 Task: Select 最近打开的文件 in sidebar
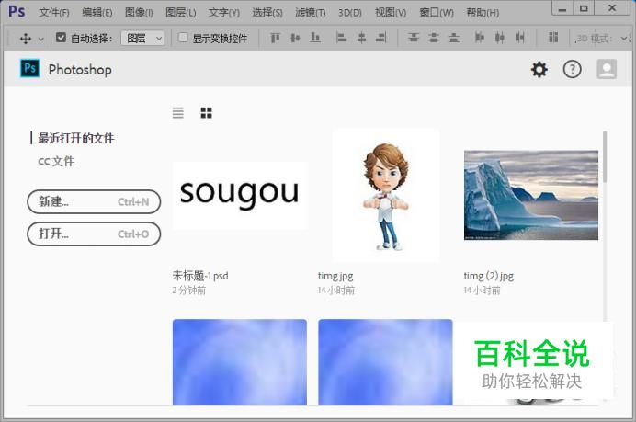tap(76, 138)
